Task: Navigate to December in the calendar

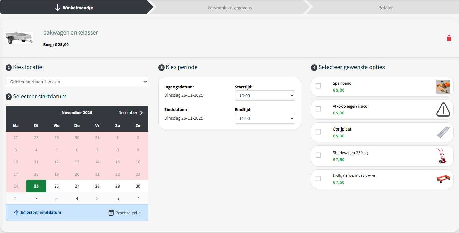Action: [x=130, y=113]
